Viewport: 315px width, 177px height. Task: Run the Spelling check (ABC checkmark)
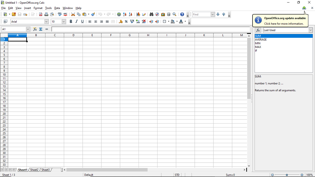pos(60,14)
